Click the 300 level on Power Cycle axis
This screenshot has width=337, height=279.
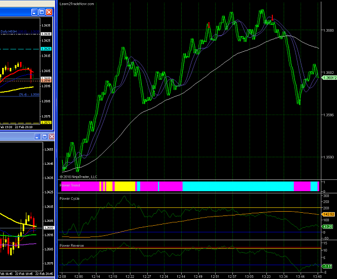pyautogui.click(x=326, y=196)
